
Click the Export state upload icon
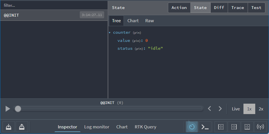[22, 127]
